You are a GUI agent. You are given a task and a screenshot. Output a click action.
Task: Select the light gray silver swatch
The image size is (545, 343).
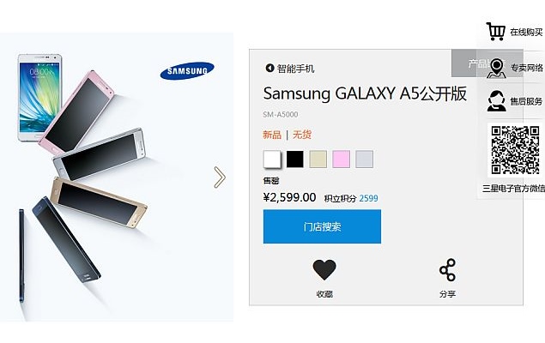(365, 159)
